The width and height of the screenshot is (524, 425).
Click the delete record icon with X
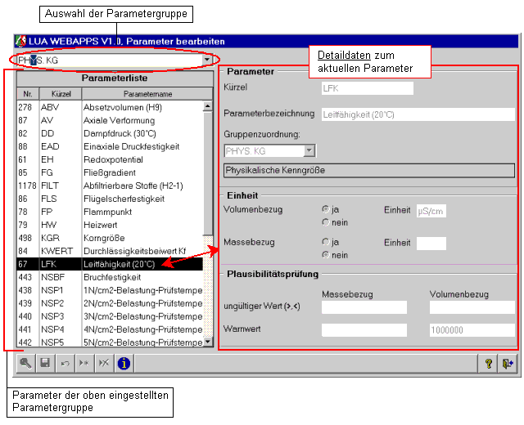click(x=104, y=364)
